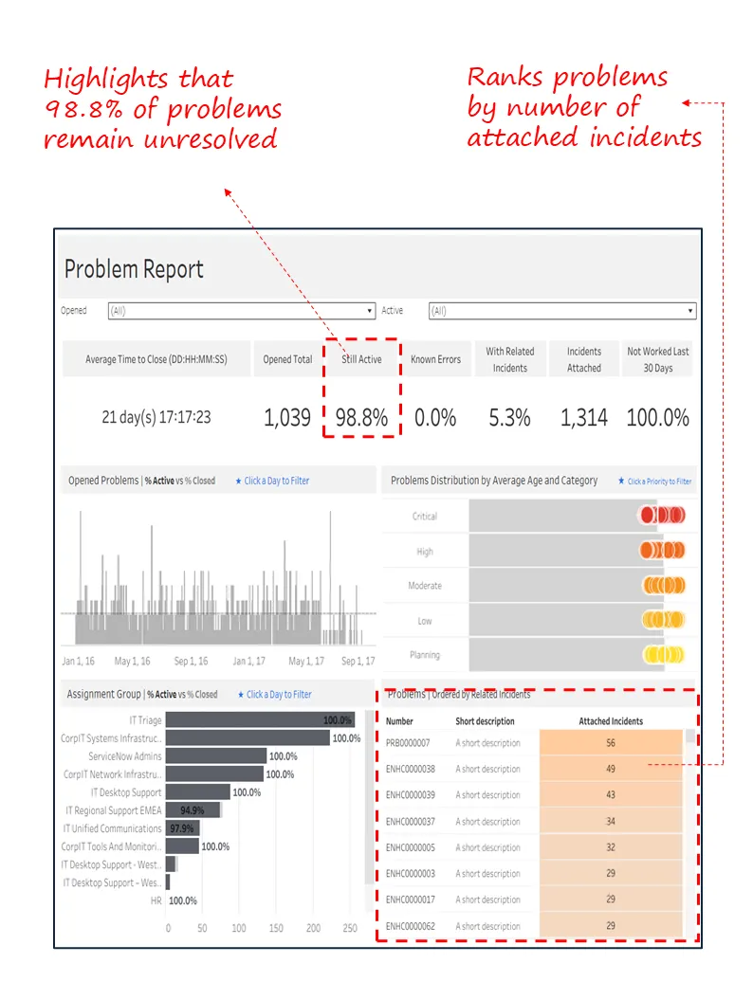Screen dimensions: 753x1000
Task: Click 'Click a Day to Filter' in Opened Problems
Action: 276,481
